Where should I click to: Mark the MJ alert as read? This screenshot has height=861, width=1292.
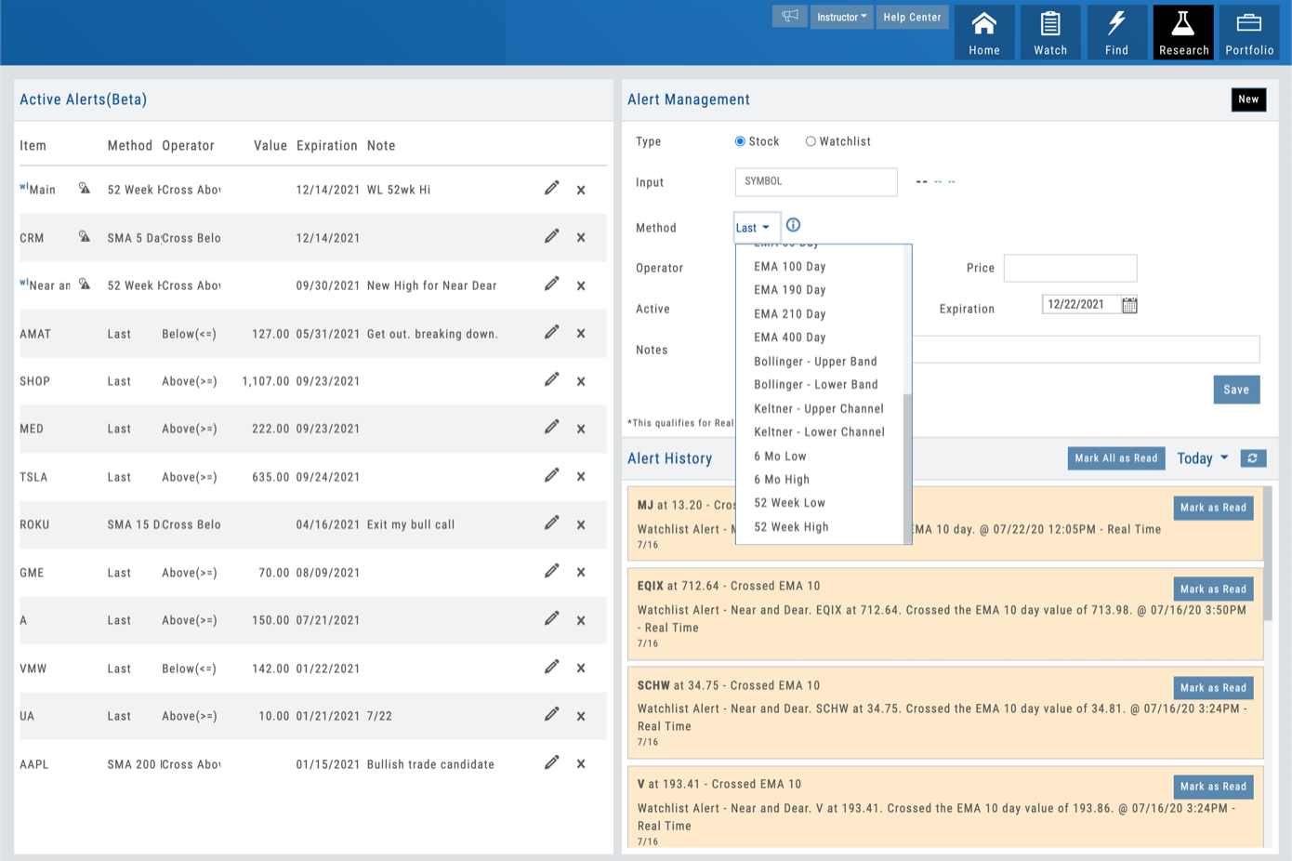click(1213, 508)
